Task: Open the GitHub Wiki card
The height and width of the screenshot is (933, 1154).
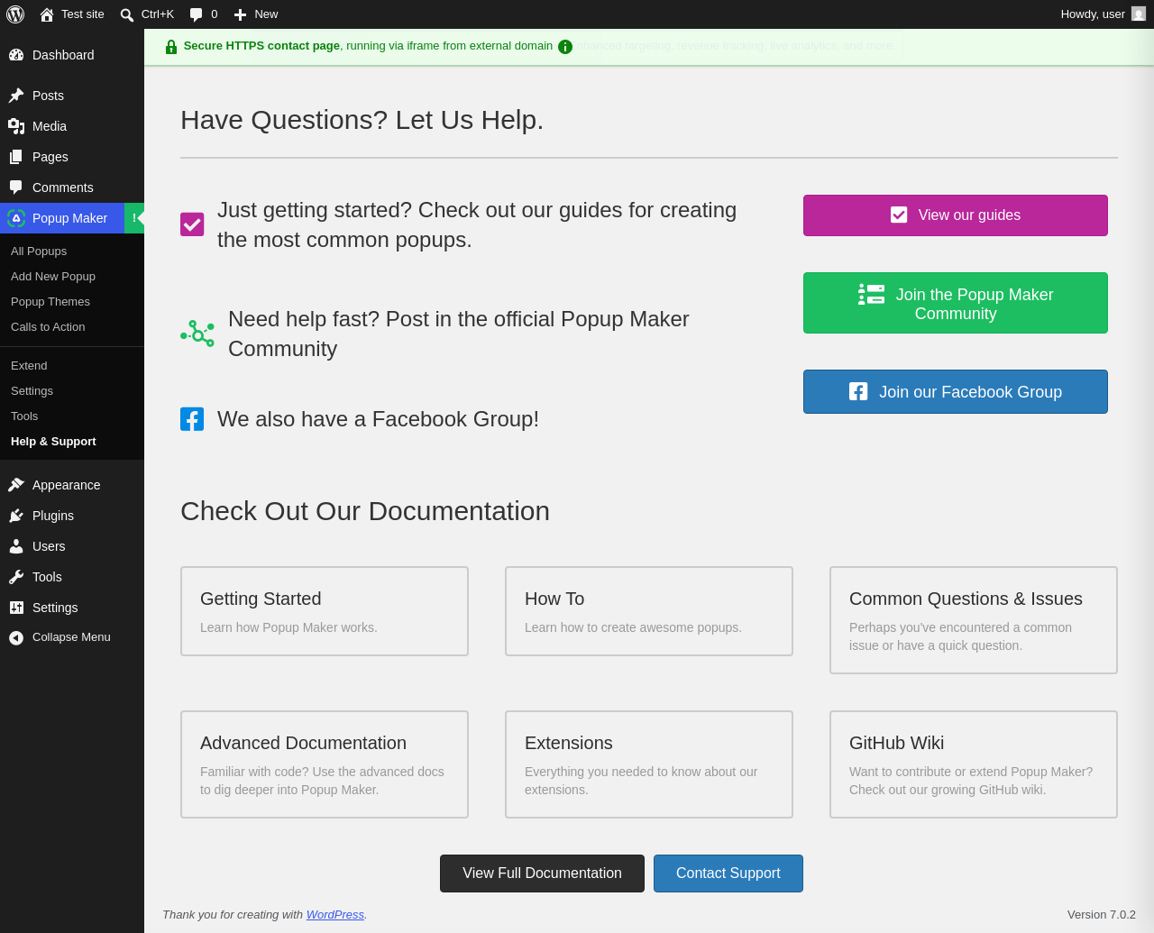Action: [974, 764]
